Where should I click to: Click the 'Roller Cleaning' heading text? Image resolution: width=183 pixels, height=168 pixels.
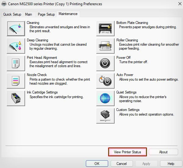[x=127, y=40]
